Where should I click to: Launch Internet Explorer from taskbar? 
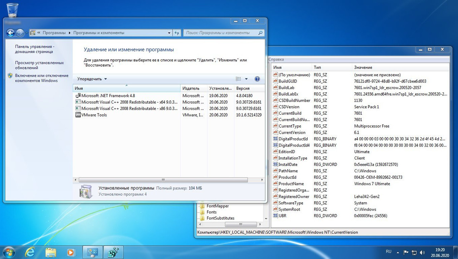click(30, 252)
